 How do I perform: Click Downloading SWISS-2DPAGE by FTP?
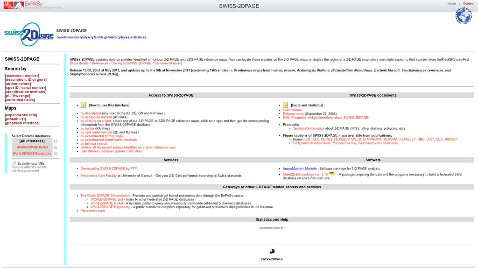pos(108,169)
